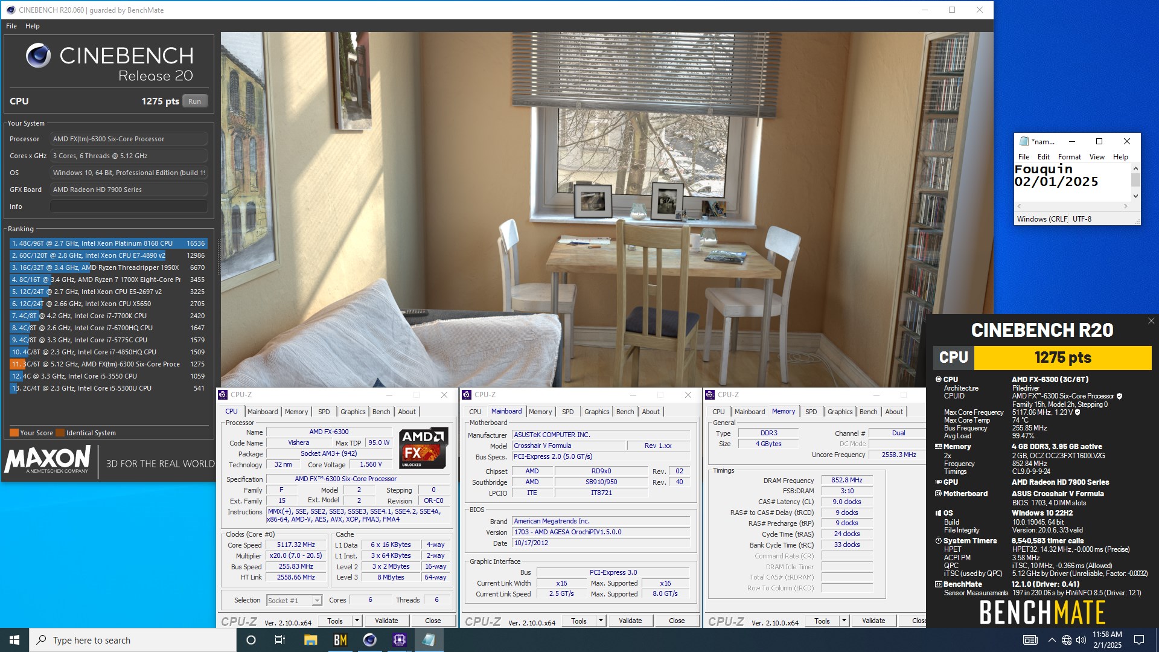Open the volume control in system tray

coord(1081,640)
